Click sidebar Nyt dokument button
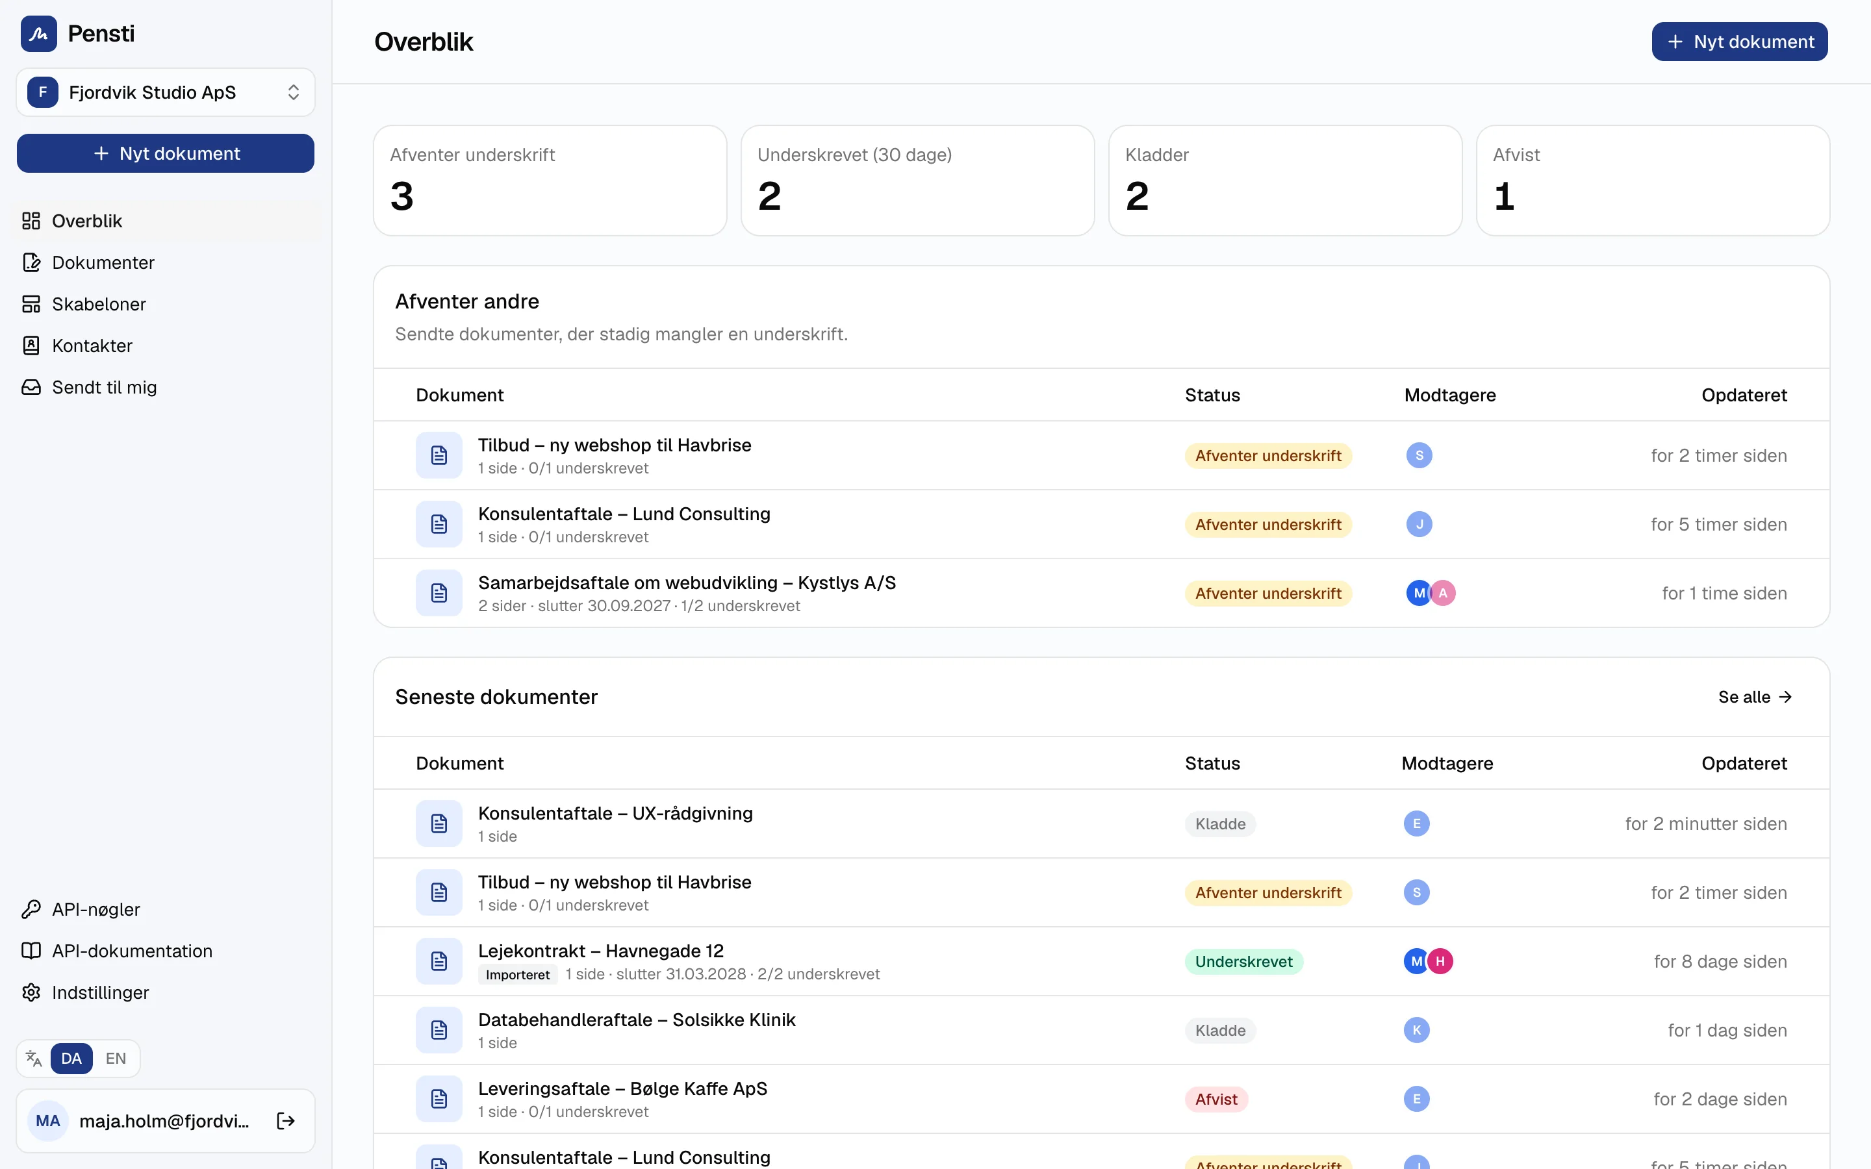Image resolution: width=1871 pixels, height=1169 pixels. point(166,153)
